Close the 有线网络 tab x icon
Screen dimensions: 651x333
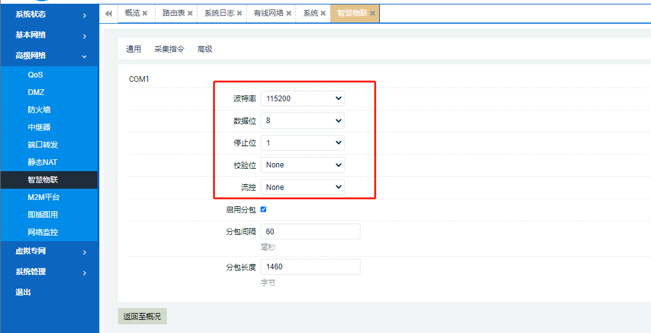click(x=289, y=13)
